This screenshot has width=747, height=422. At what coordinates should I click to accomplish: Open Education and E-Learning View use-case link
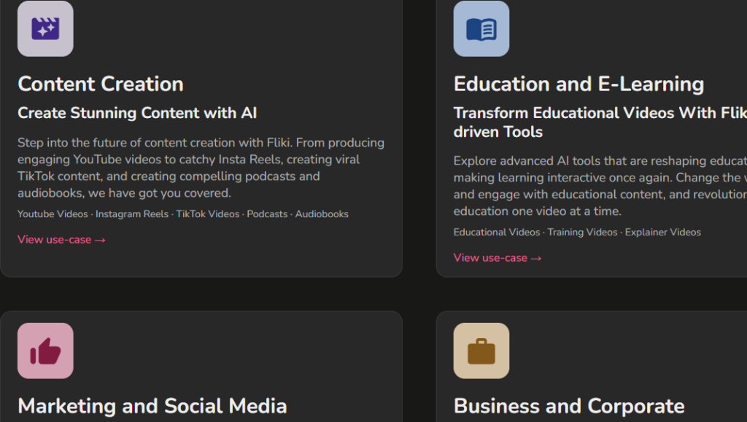498,258
